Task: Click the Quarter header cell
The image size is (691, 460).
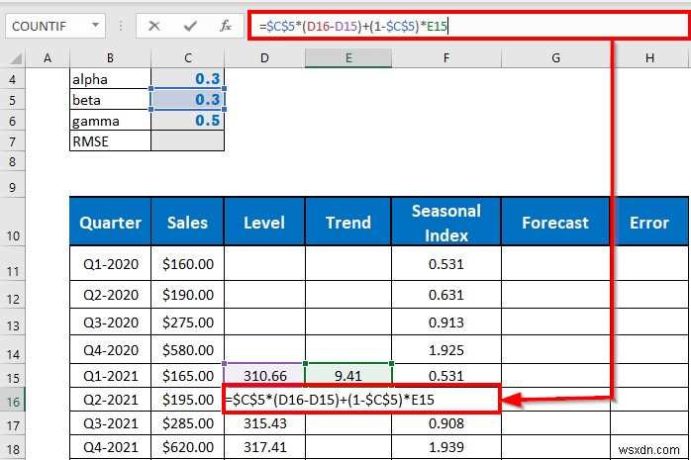Action: click(110, 222)
